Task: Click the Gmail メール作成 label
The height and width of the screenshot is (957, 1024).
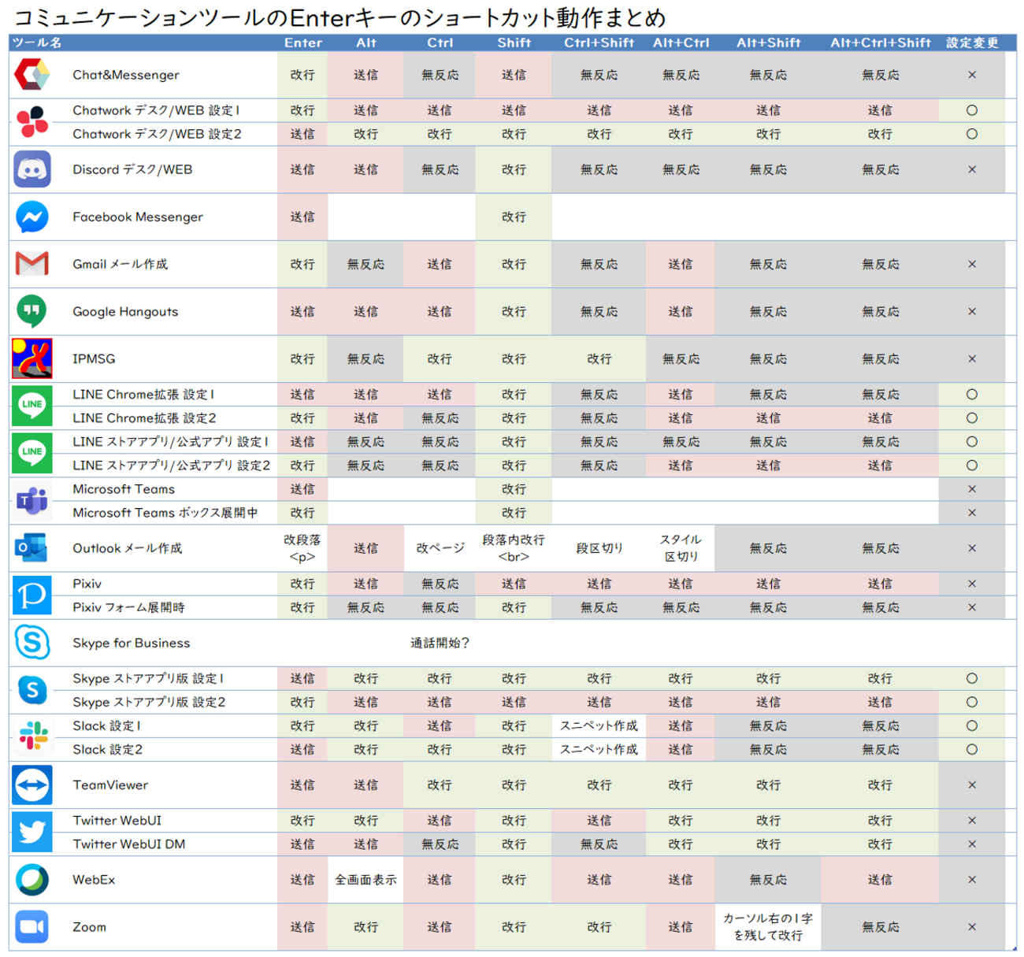Action: tap(120, 264)
